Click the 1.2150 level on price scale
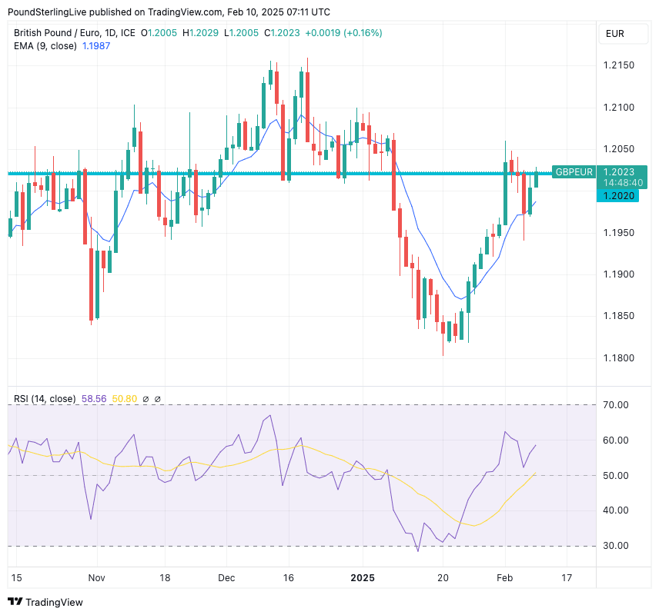Viewport: 659px width, 615px height. tap(619, 65)
